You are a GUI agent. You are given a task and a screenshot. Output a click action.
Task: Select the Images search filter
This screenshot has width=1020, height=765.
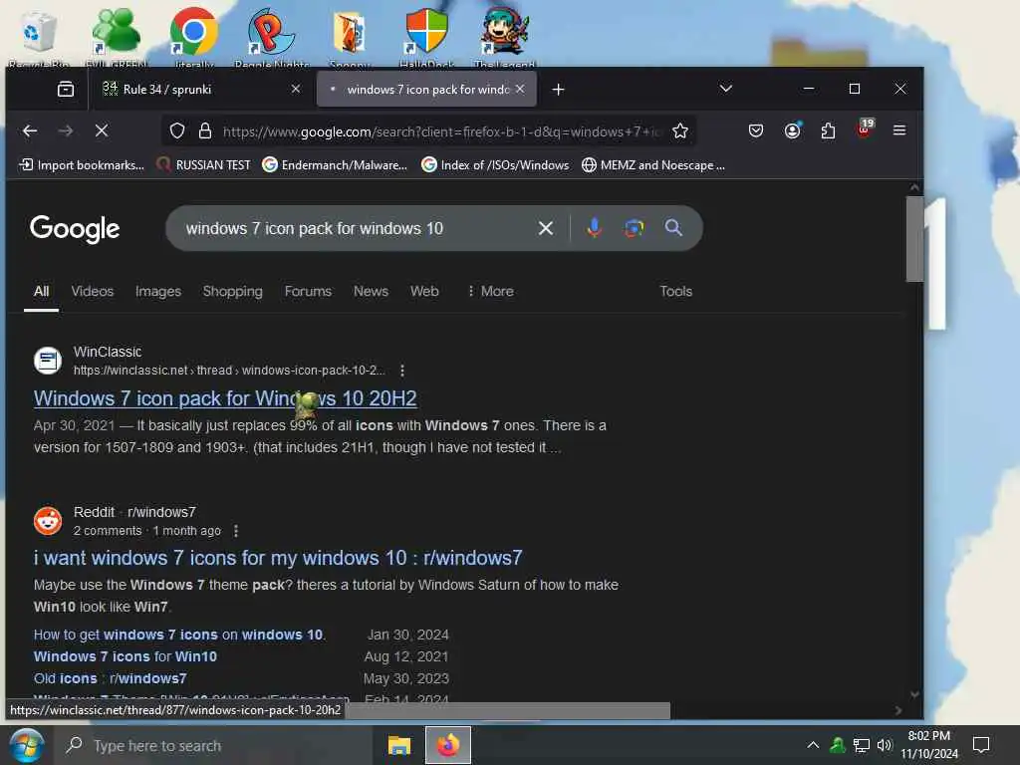click(158, 292)
